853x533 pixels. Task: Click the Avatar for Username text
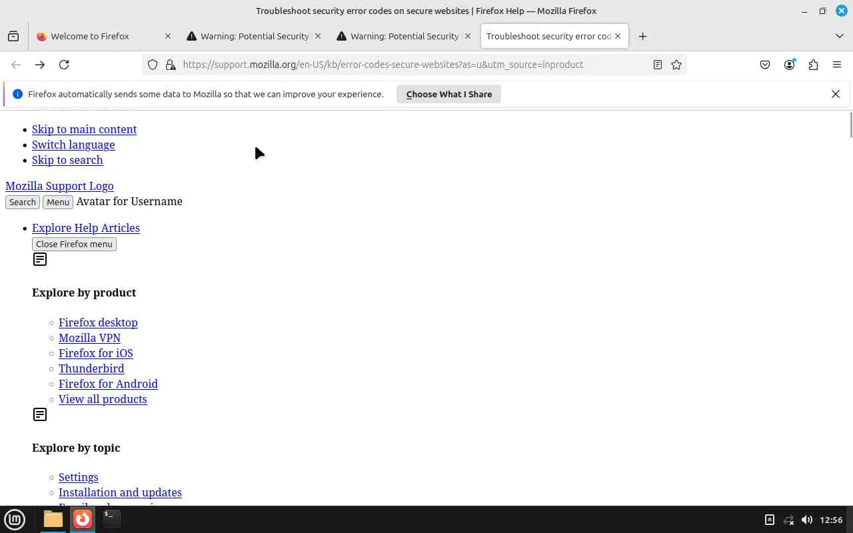pos(129,201)
